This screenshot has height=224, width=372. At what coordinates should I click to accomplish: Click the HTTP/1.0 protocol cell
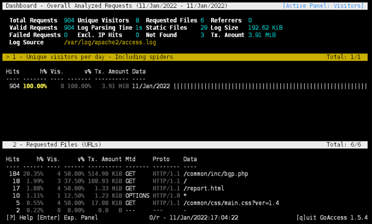pos(166,196)
